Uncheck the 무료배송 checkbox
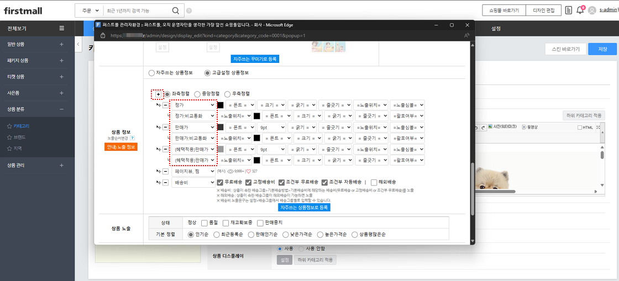This screenshot has height=281, width=619. click(x=221, y=182)
